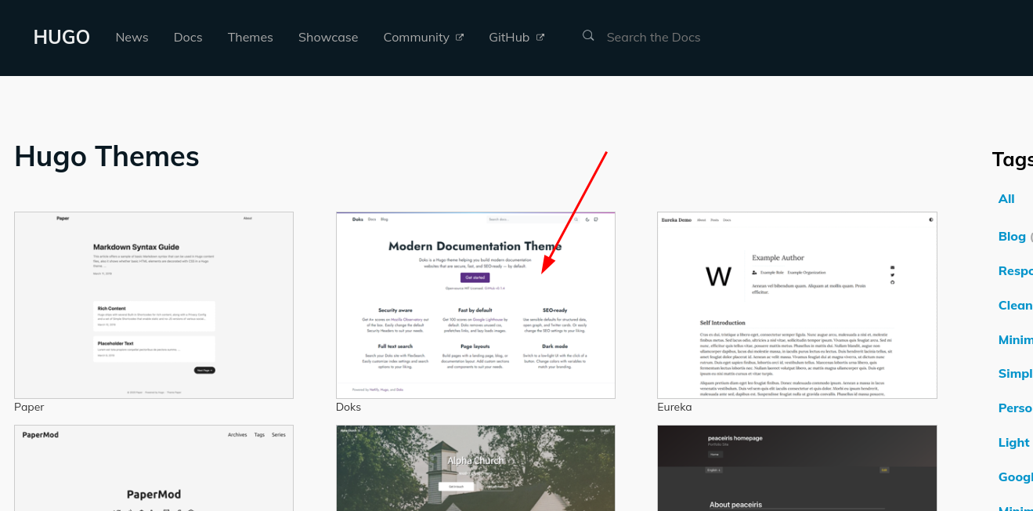The width and height of the screenshot is (1033, 511).
Task: Open the Paper theme thumbnail
Action: pos(154,305)
